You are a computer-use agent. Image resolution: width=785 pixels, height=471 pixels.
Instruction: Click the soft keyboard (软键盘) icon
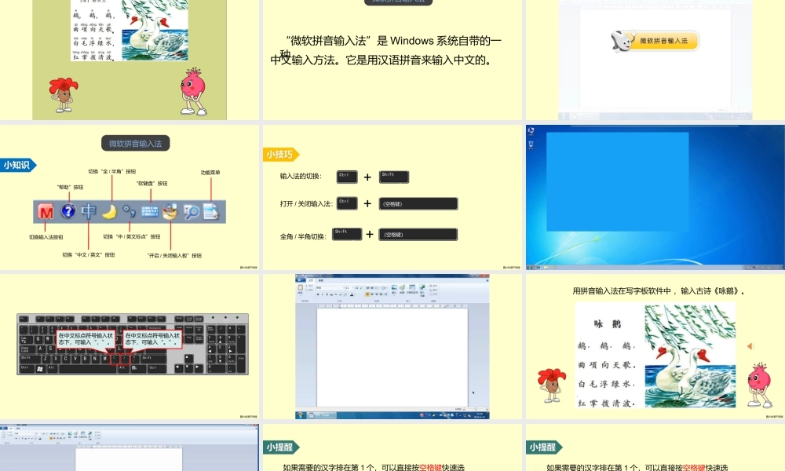[x=149, y=211]
